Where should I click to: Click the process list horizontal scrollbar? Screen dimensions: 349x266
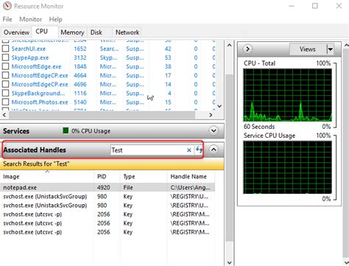click(x=102, y=115)
